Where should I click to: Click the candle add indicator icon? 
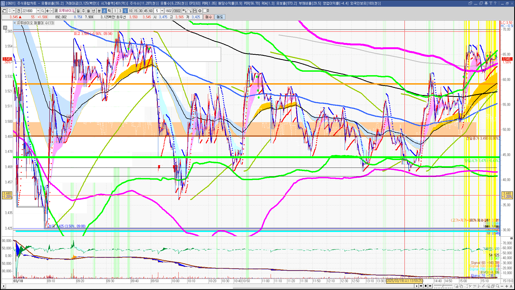coord(185,11)
